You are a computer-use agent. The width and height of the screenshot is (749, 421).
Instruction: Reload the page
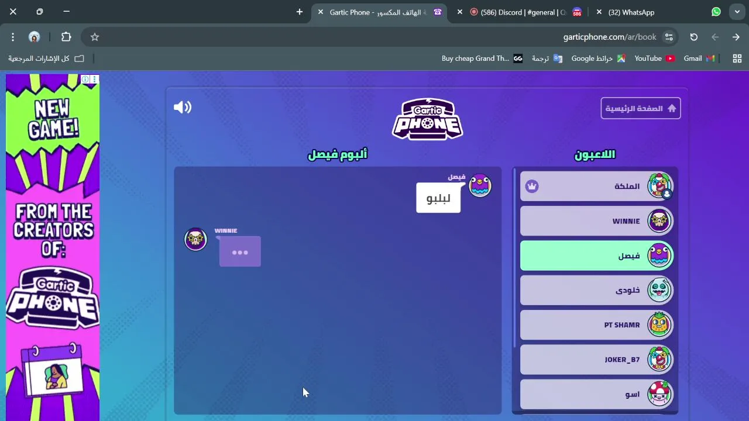pyautogui.click(x=694, y=37)
